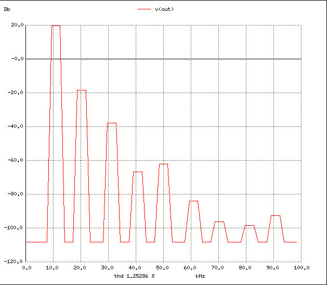Click the 100.0 x-axis tick label
Image resolution: width=327 pixels, height=285 pixels.
point(302,268)
